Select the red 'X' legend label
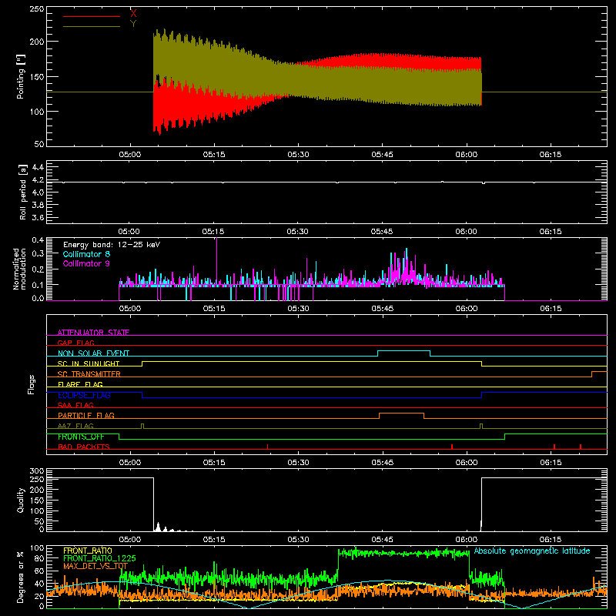The height and width of the screenshot is (616, 616). (x=133, y=13)
